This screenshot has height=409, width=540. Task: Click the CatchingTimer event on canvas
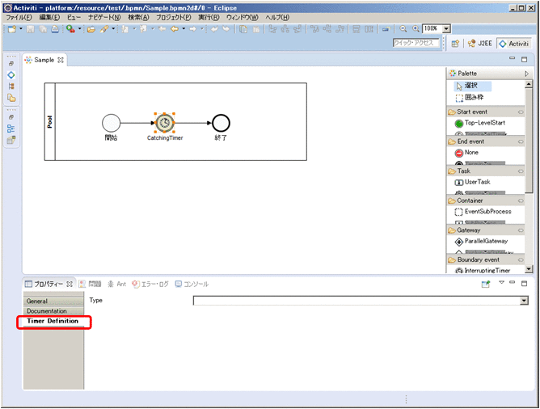(164, 122)
